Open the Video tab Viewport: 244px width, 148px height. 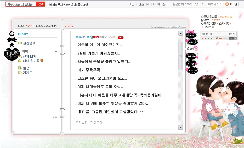point(191,63)
